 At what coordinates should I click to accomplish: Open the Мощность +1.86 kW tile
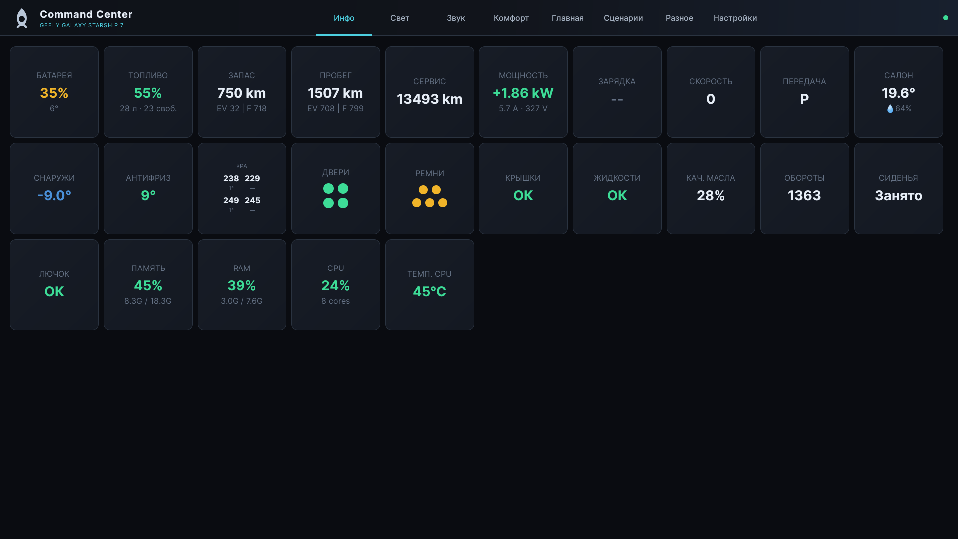pyautogui.click(x=523, y=92)
